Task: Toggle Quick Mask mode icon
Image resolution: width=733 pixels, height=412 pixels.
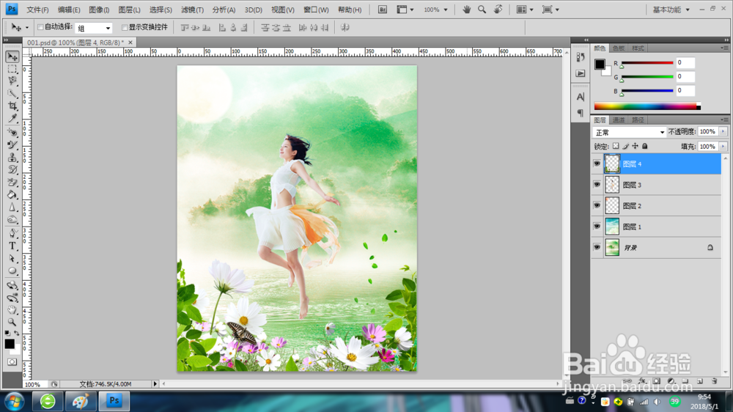Action: click(12, 362)
